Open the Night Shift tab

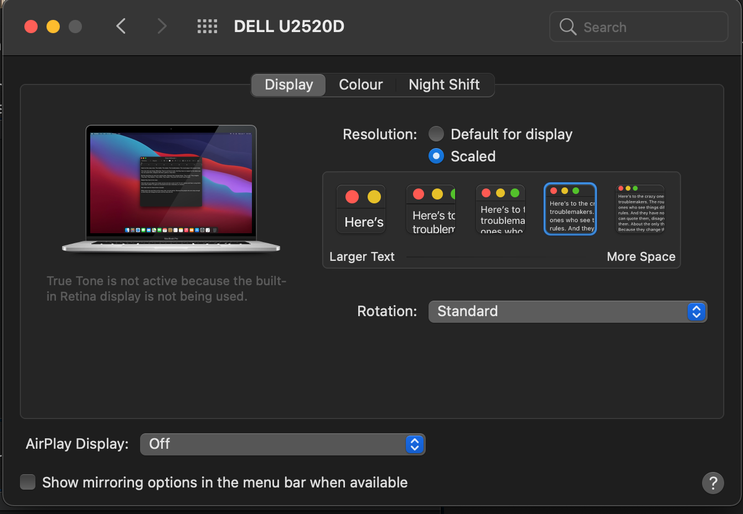point(445,85)
